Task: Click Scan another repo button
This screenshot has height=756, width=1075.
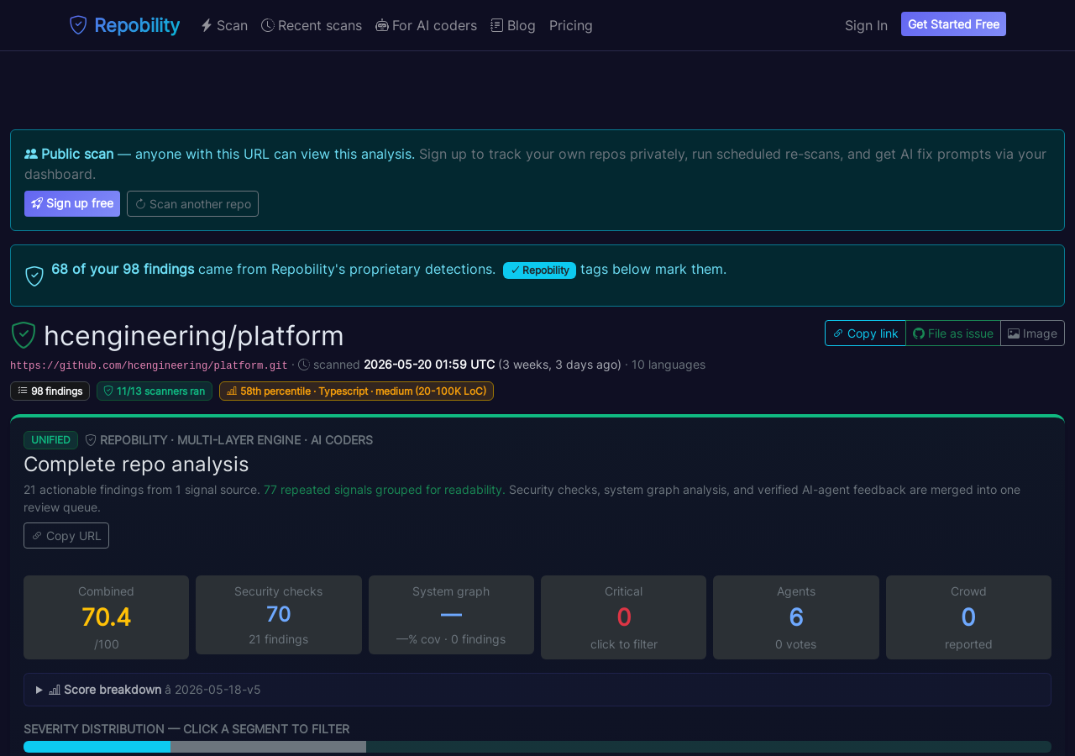Action: [x=192, y=203]
